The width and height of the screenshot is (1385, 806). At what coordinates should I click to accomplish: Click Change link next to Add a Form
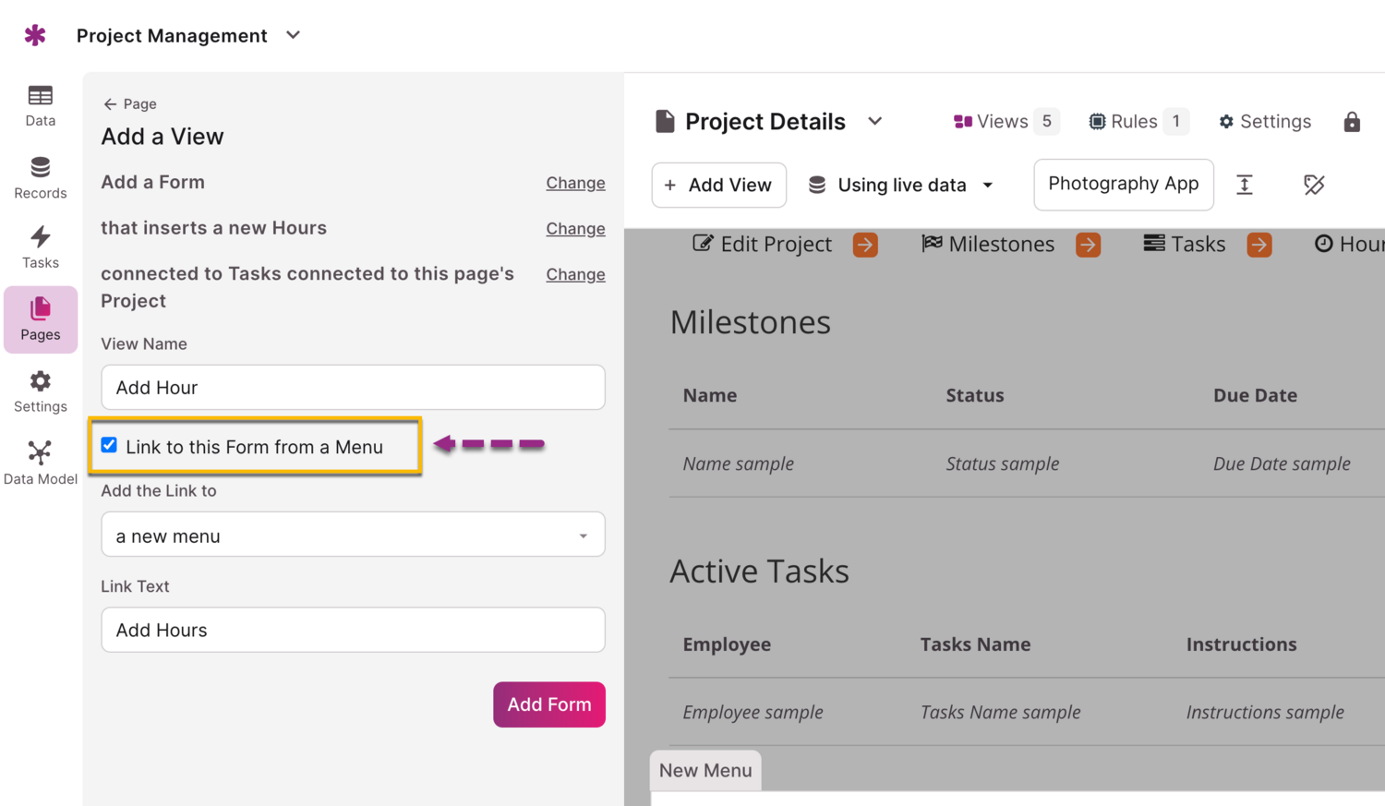(x=575, y=183)
